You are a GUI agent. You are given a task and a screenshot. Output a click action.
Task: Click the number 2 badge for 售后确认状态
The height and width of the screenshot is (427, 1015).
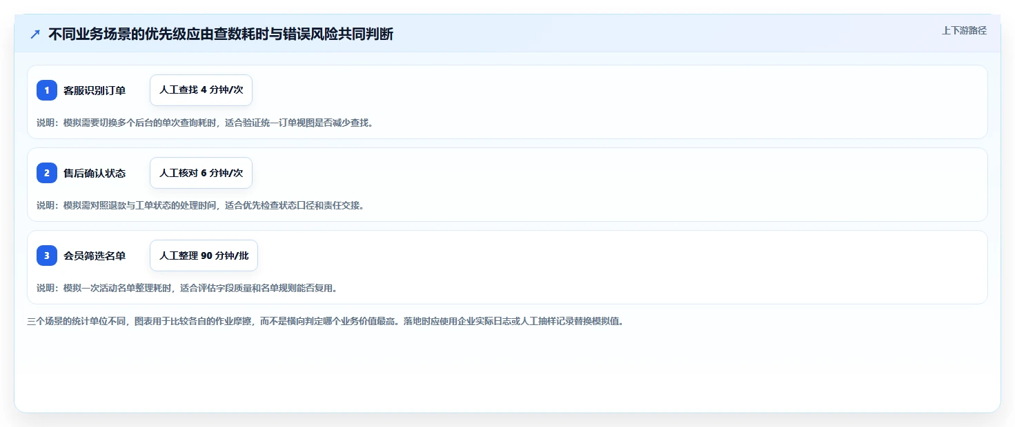point(47,173)
